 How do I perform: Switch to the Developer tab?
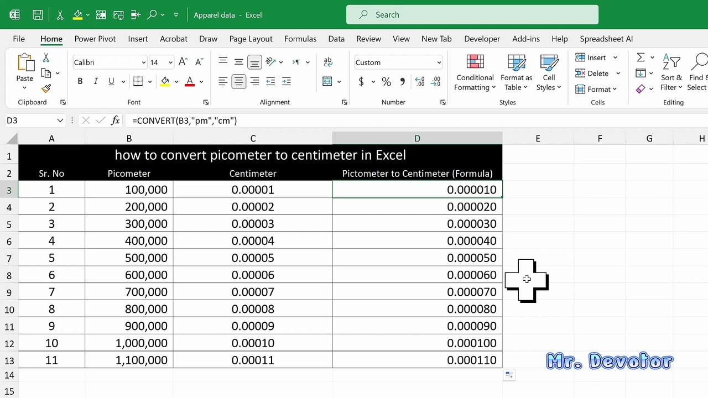[x=482, y=39]
